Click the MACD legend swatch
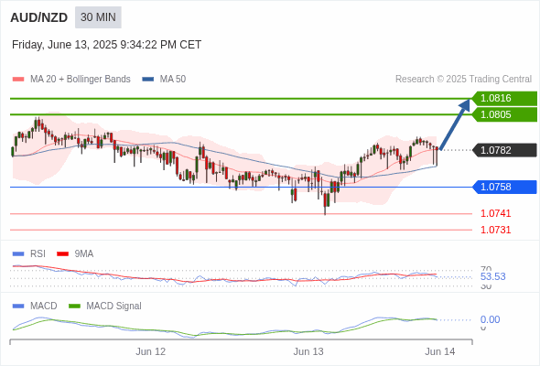 [x=18, y=307]
